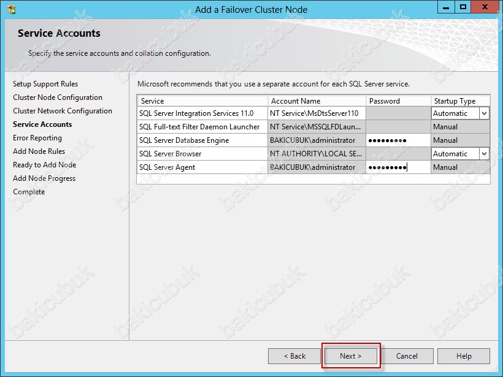
Task: Select the Error Reporting step
Action: pos(37,138)
